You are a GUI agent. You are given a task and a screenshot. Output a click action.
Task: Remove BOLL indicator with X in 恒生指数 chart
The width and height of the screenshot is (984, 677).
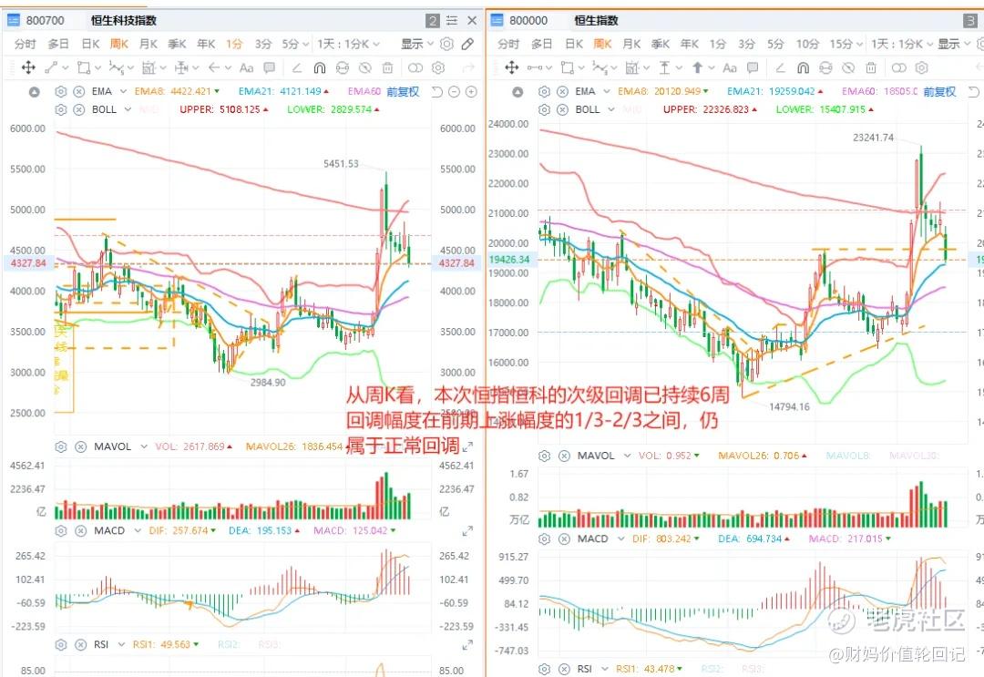[x=563, y=109]
